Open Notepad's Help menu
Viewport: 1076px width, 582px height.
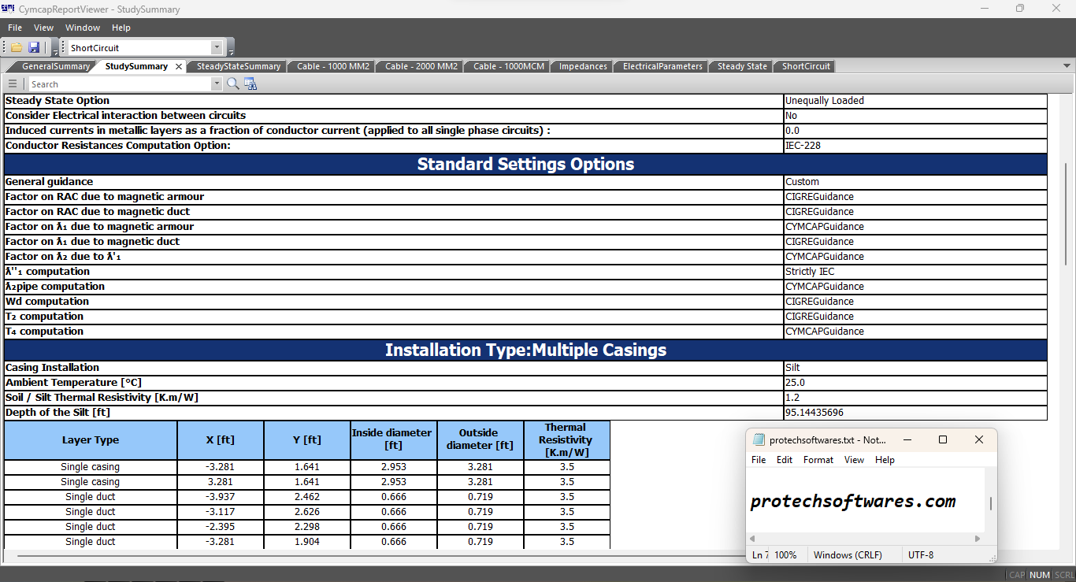point(885,460)
